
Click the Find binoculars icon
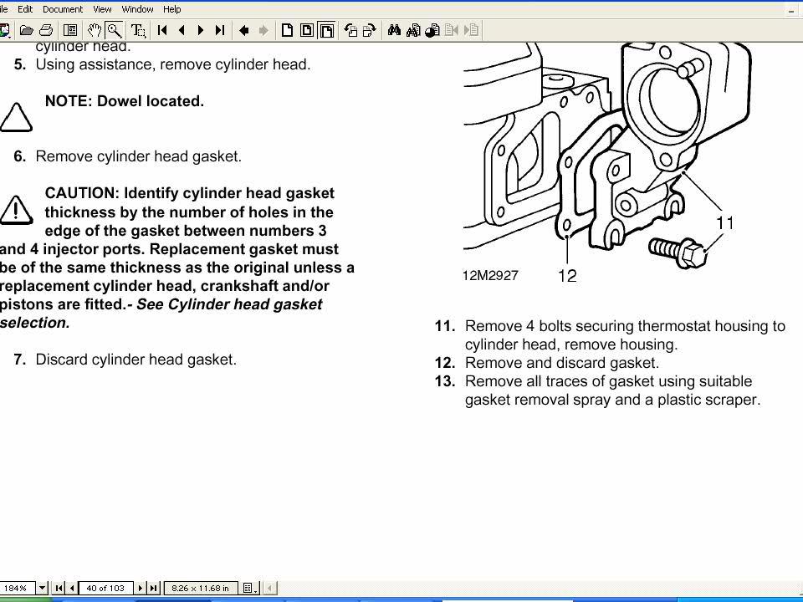pyautogui.click(x=394, y=31)
